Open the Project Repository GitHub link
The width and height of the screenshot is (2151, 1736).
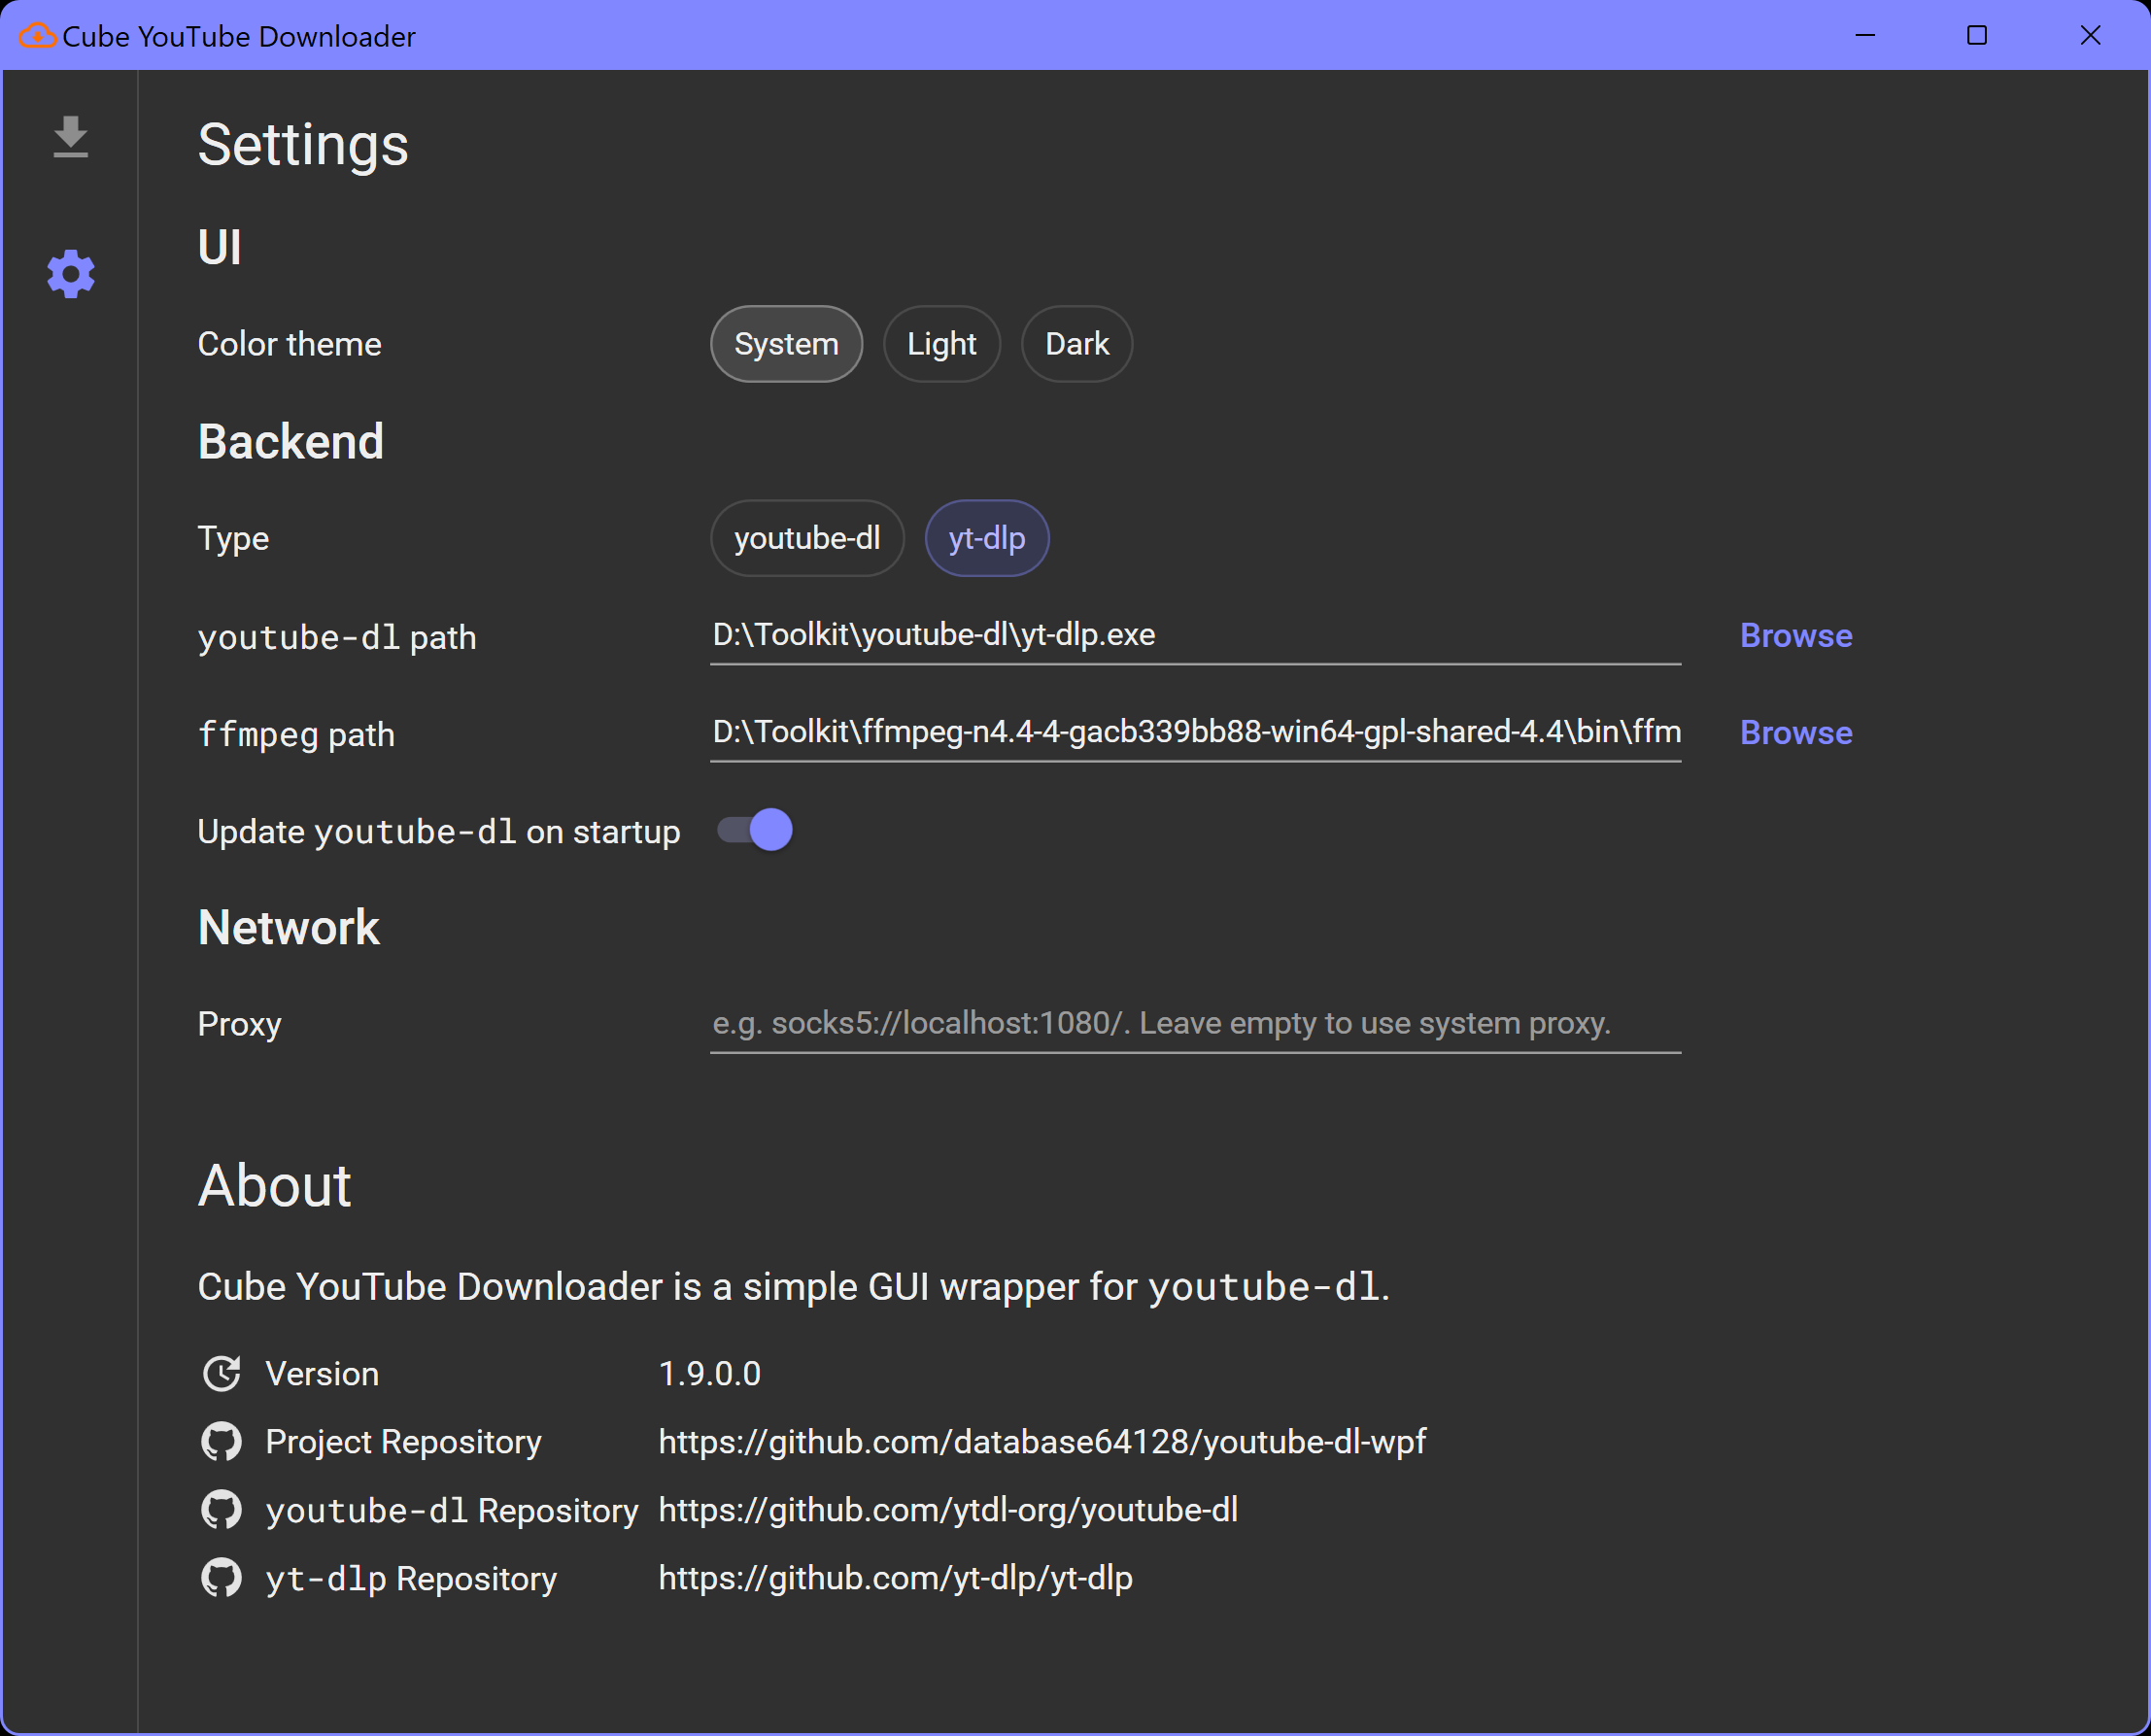click(1042, 1442)
